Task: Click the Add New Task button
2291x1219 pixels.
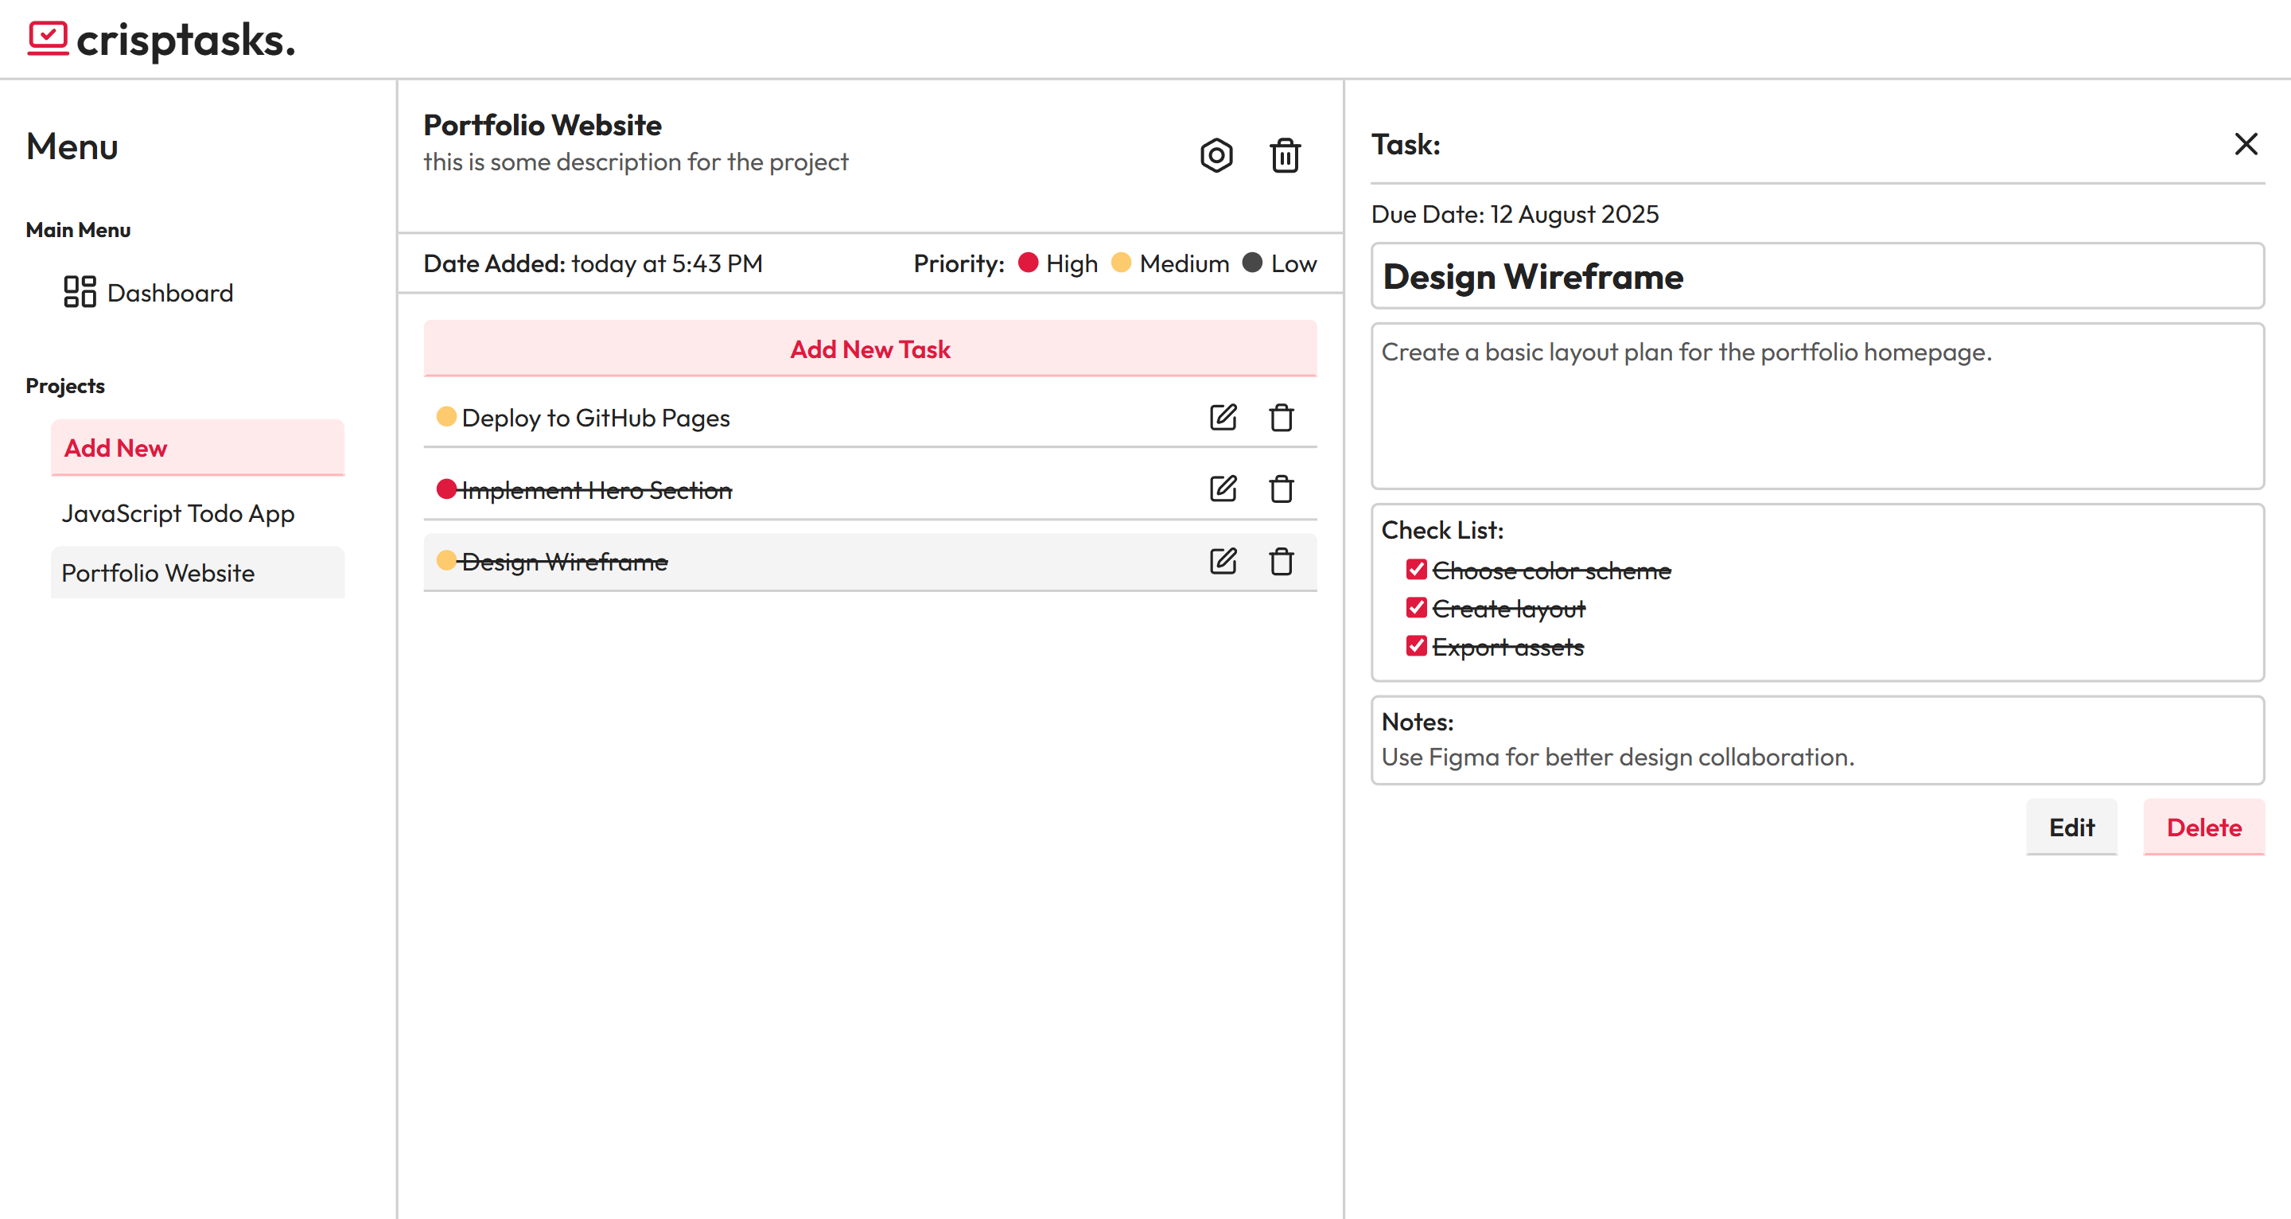Action: pos(869,349)
